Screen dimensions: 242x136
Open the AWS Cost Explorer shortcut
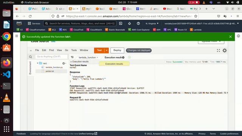139,29
